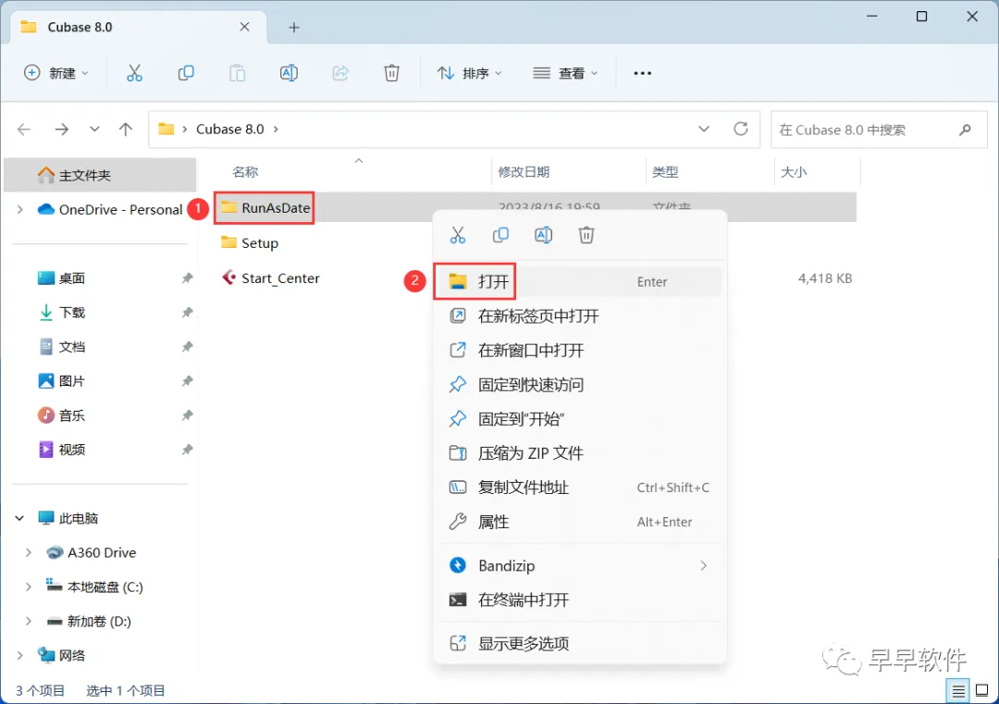The height and width of the screenshot is (704, 999).
Task: Click the toolbar Cut scissors icon
Action: (134, 73)
